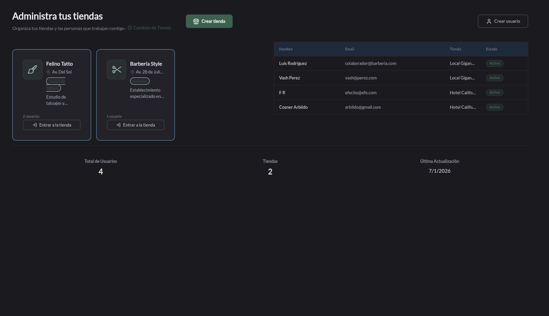The height and width of the screenshot is (316, 549).
Task: Click email vash@perez.com
Action: click(361, 78)
